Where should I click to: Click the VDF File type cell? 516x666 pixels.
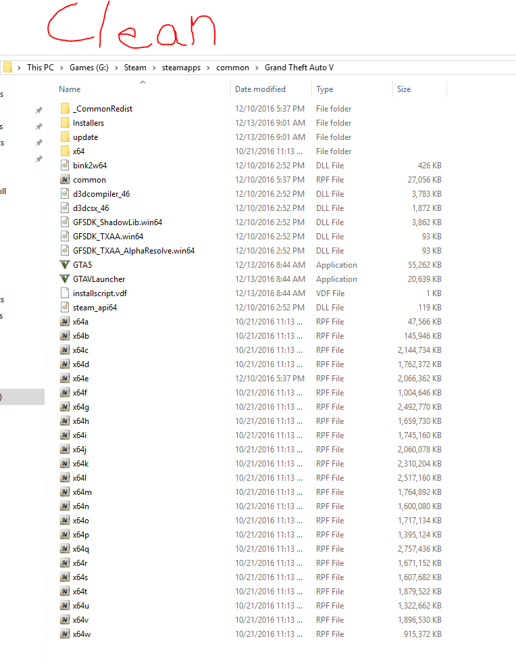tap(330, 293)
